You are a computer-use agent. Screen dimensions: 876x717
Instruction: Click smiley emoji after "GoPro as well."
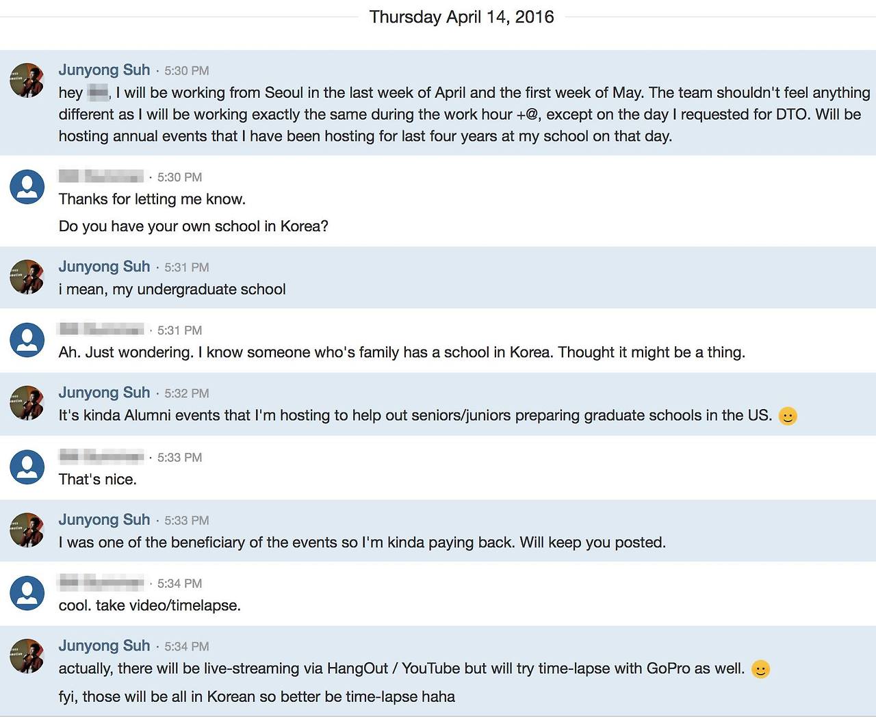760,669
